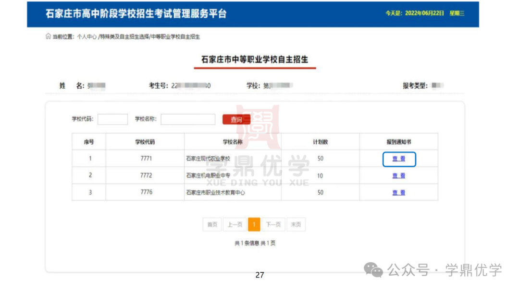Click the date 2022年06月22日 in the header
Image resolution: width=519 pixels, height=291 pixels.
pyautogui.click(x=424, y=13)
